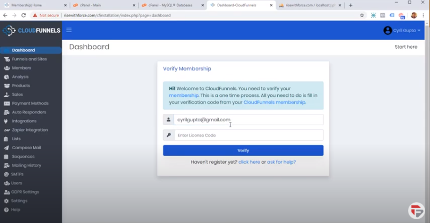The width and height of the screenshot is (430, 223).
Task: Select the Members sidebar icon
Action: 6,68
